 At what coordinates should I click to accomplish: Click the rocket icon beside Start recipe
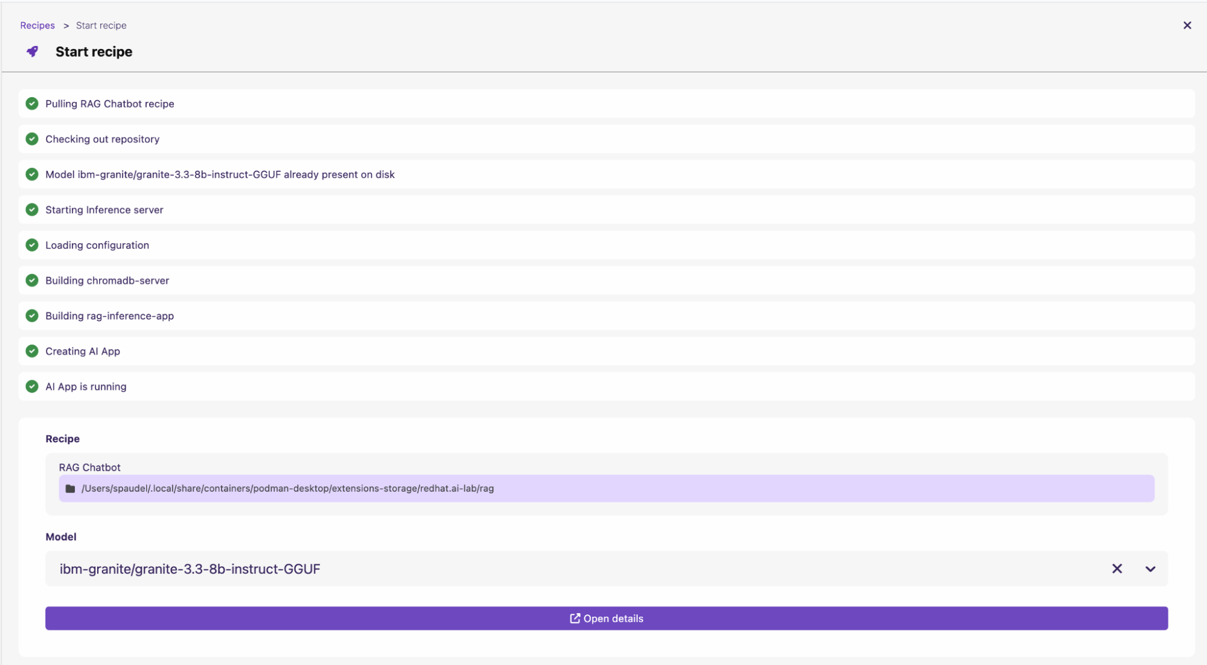33,52
